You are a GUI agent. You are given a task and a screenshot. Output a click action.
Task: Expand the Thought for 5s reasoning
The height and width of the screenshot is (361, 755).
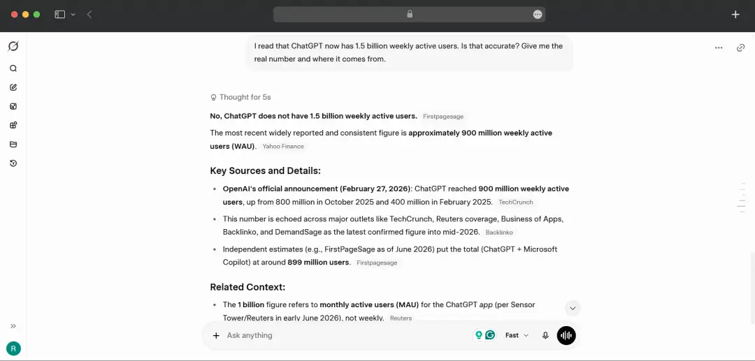tap(240, 97)
